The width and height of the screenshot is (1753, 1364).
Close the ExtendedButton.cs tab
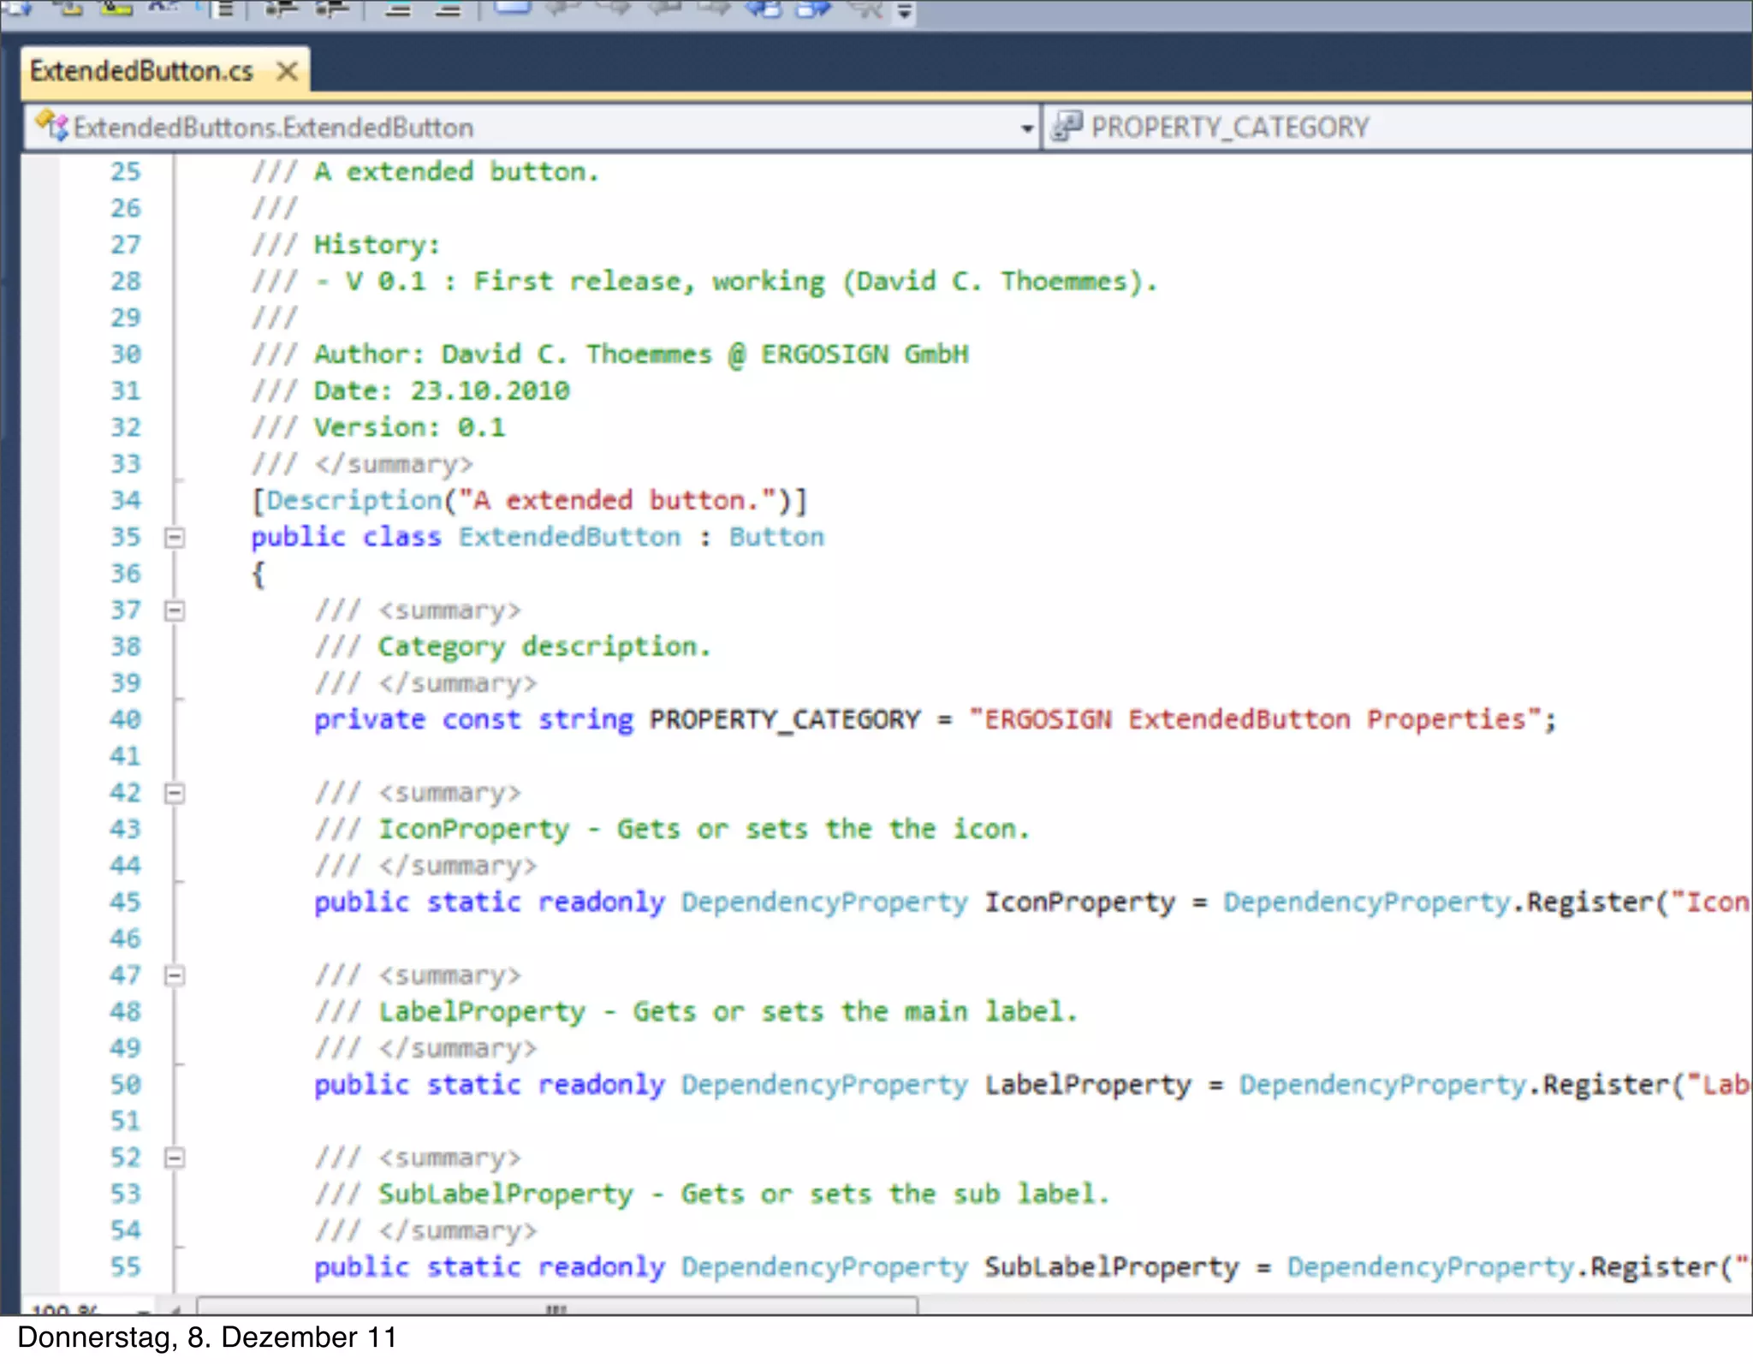(x=288, y=71)
